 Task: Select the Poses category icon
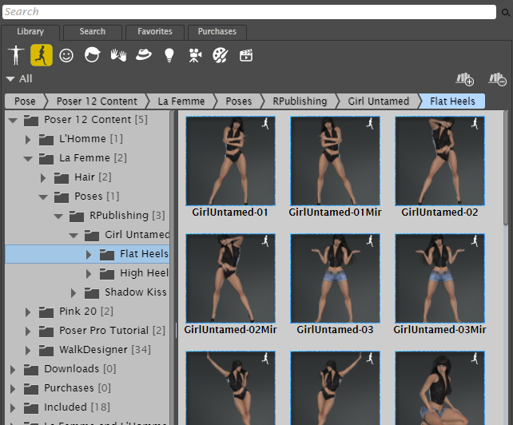(42, 55)
